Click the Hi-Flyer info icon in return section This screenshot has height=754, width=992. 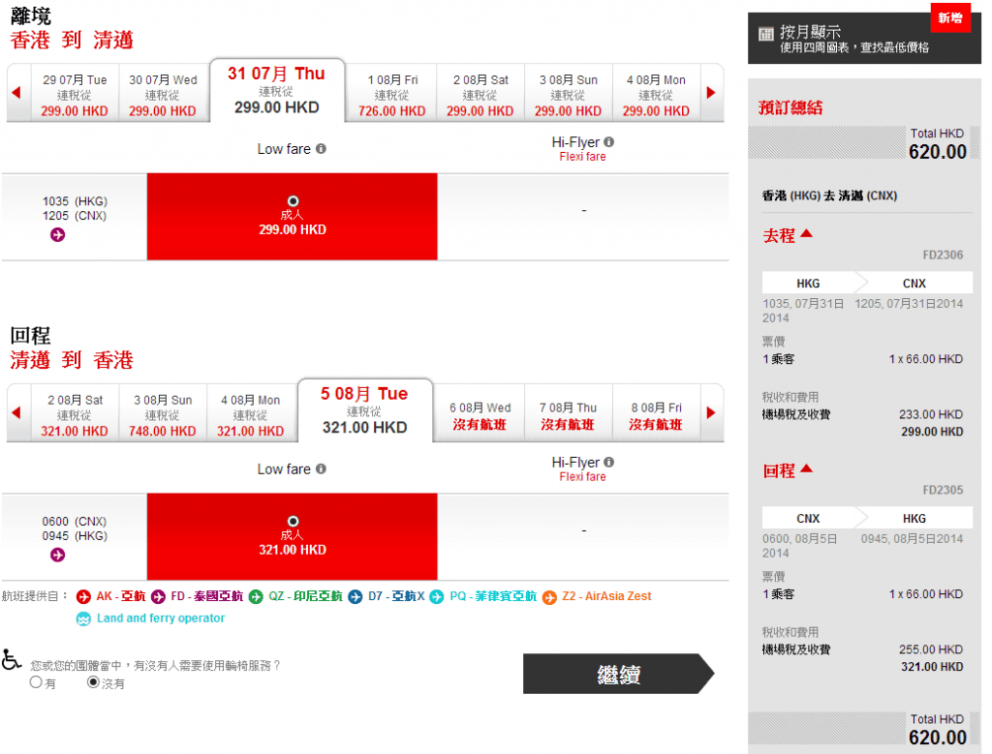pos(608,463)
